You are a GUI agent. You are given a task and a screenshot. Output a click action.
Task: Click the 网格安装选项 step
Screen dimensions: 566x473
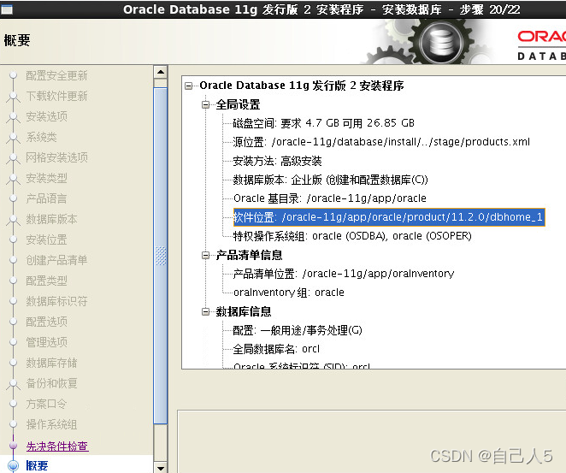click(56, 157)
